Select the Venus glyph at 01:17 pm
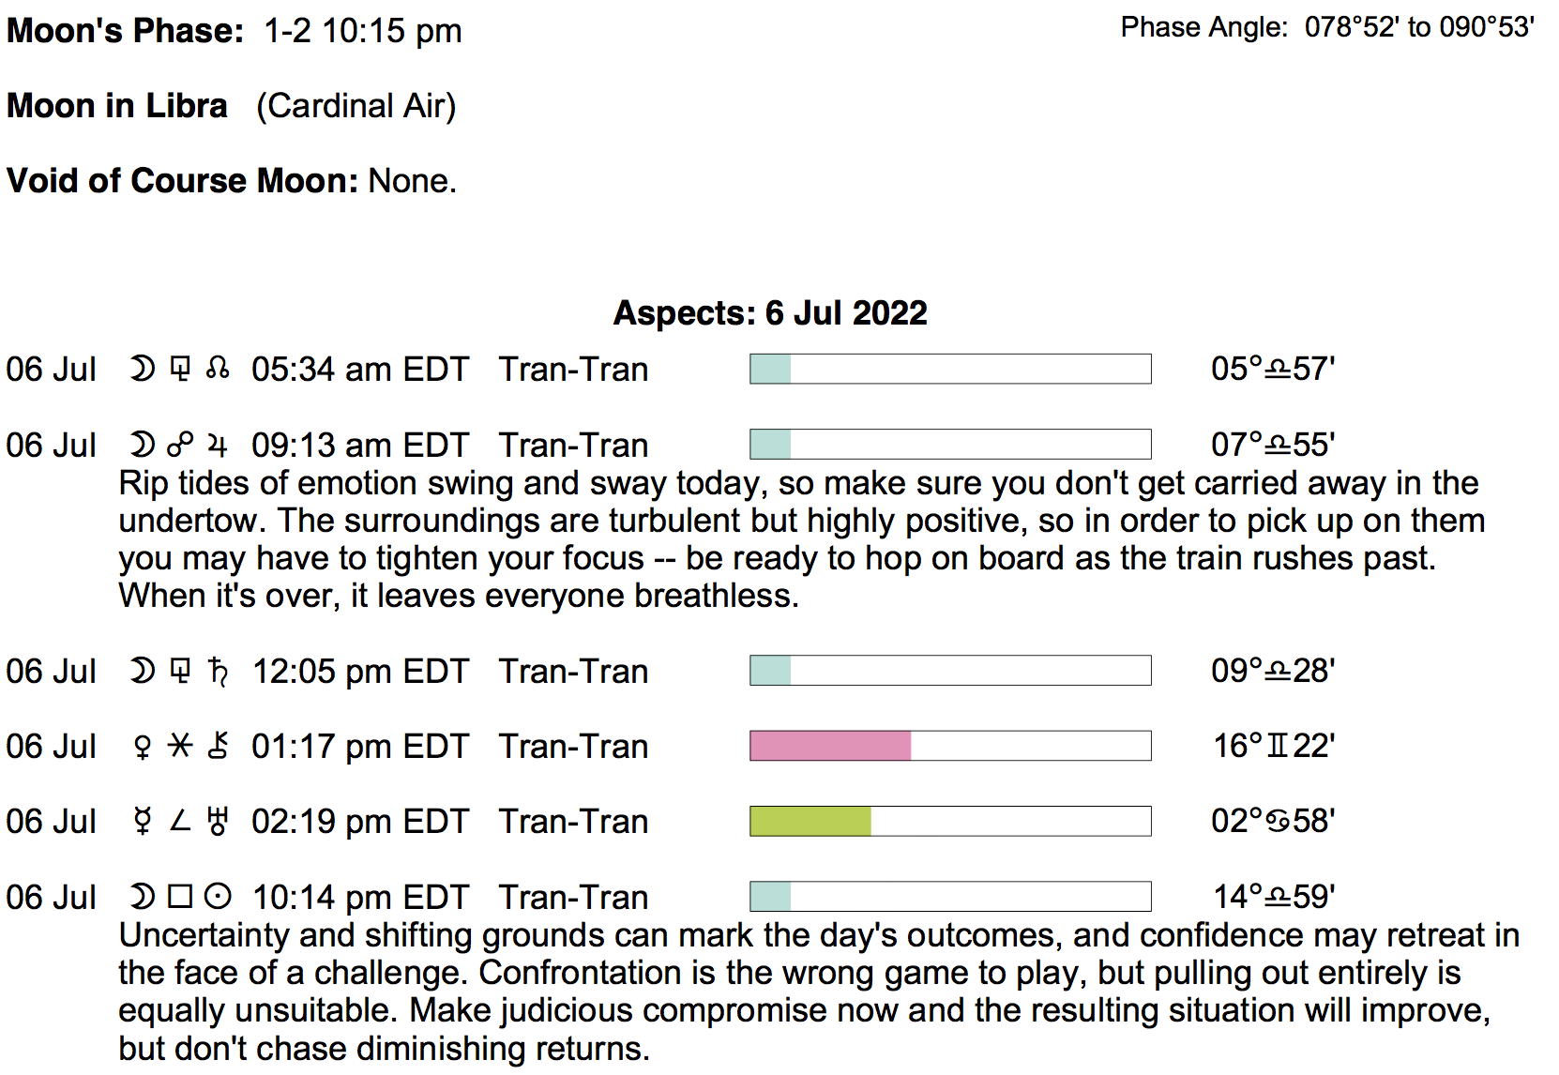 click(x=143, y=747)
